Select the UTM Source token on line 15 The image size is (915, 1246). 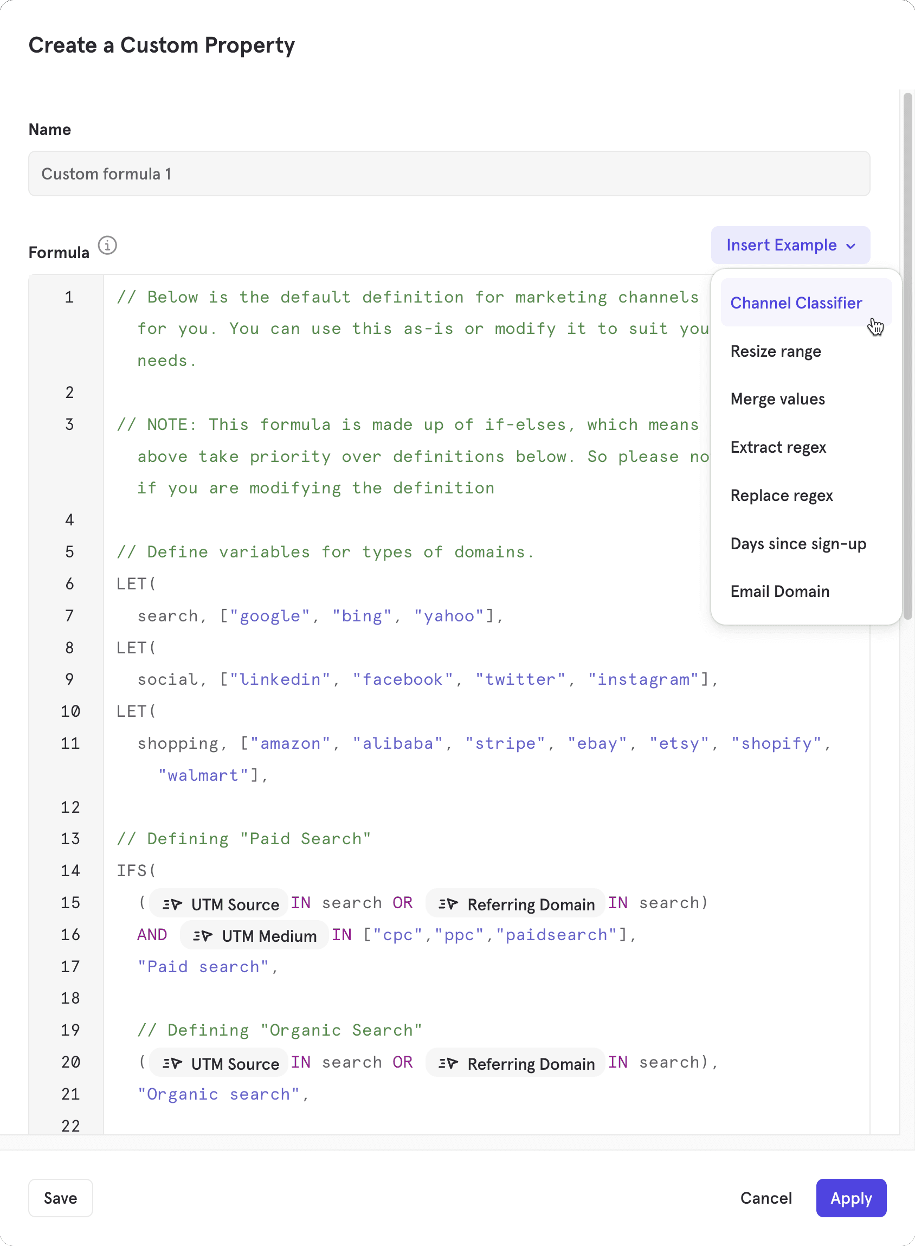(218, 903)
